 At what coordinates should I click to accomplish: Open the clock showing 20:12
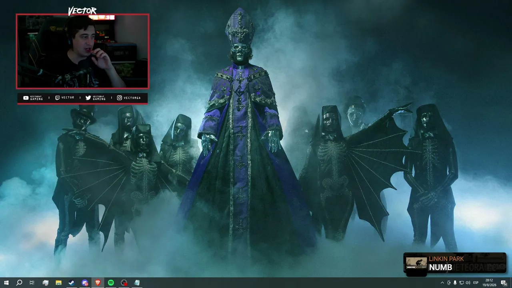pyautogui.click(x=489, y=283)
